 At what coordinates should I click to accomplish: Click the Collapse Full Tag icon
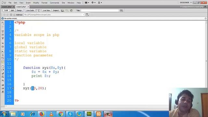click(3, 32)
